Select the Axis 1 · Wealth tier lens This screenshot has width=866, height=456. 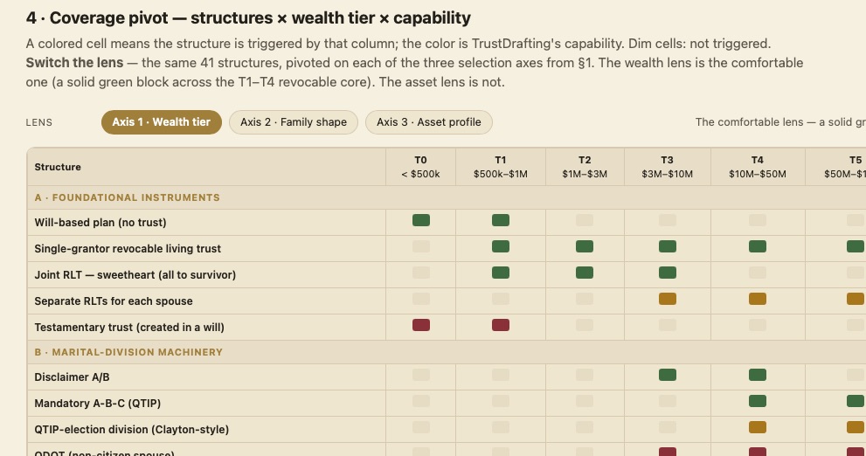click(162, 122)
